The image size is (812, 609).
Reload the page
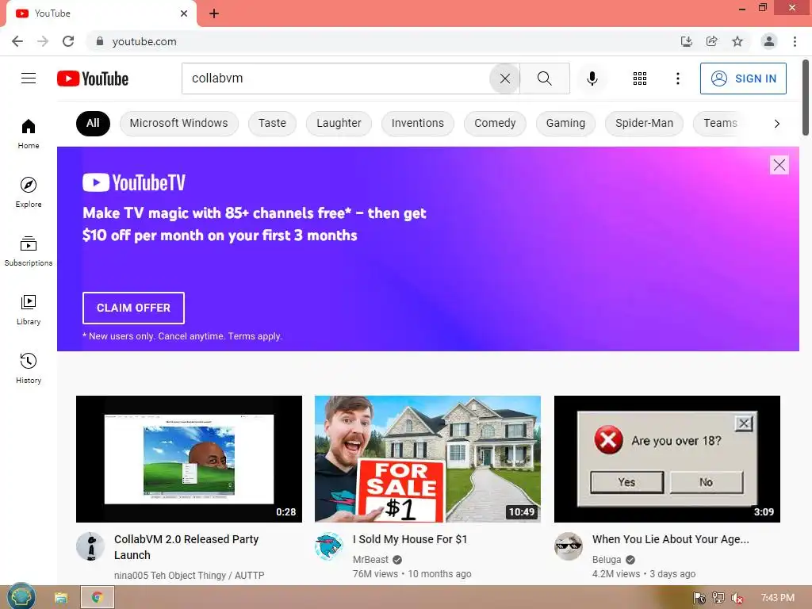(68, 41)
